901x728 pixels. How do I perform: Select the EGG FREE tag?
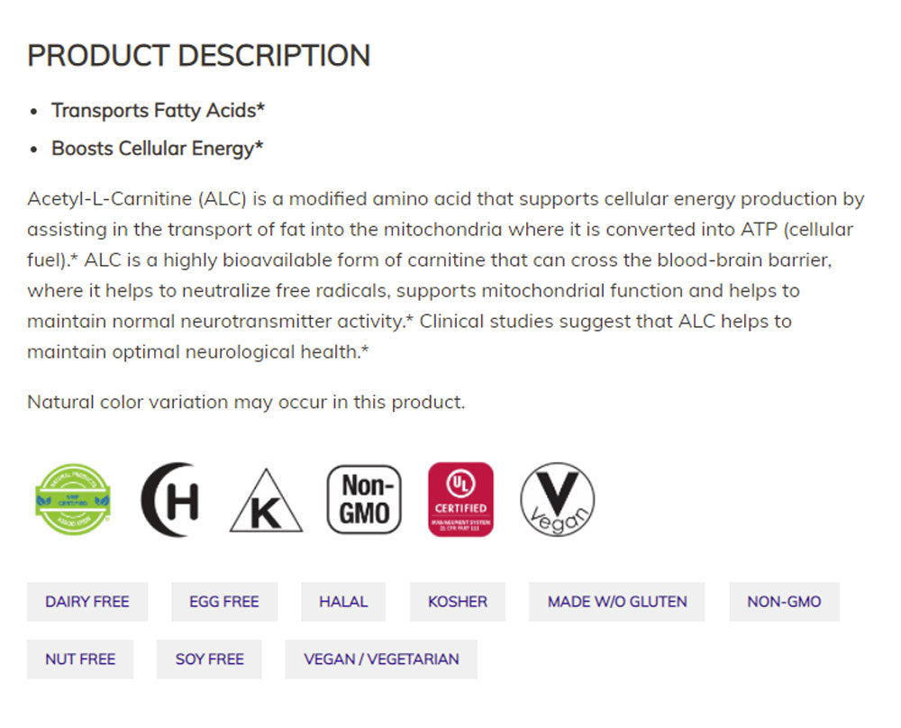[x=224, y=602]
